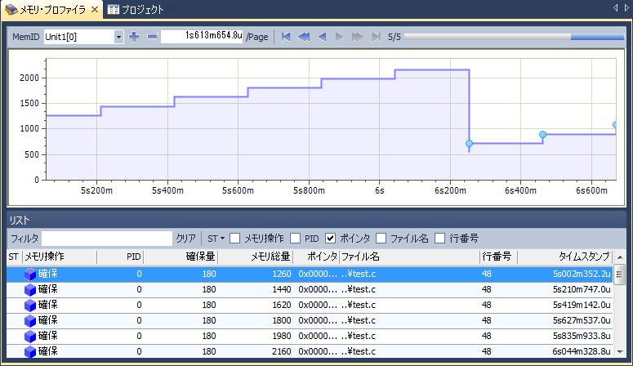Image resolution: width=633 pixels, height=366 pixels.
Task: Open the ST filter dropdown
Action: click(216, 239)
